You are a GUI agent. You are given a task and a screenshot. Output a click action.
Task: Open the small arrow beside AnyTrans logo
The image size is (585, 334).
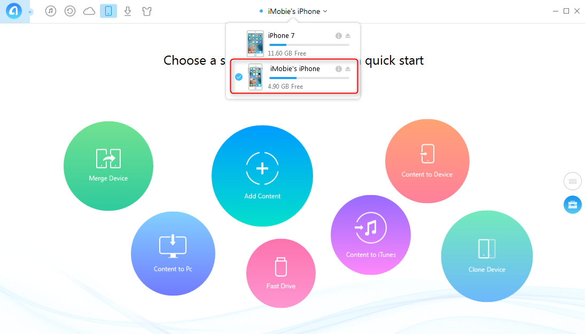(x=30, y=12)
